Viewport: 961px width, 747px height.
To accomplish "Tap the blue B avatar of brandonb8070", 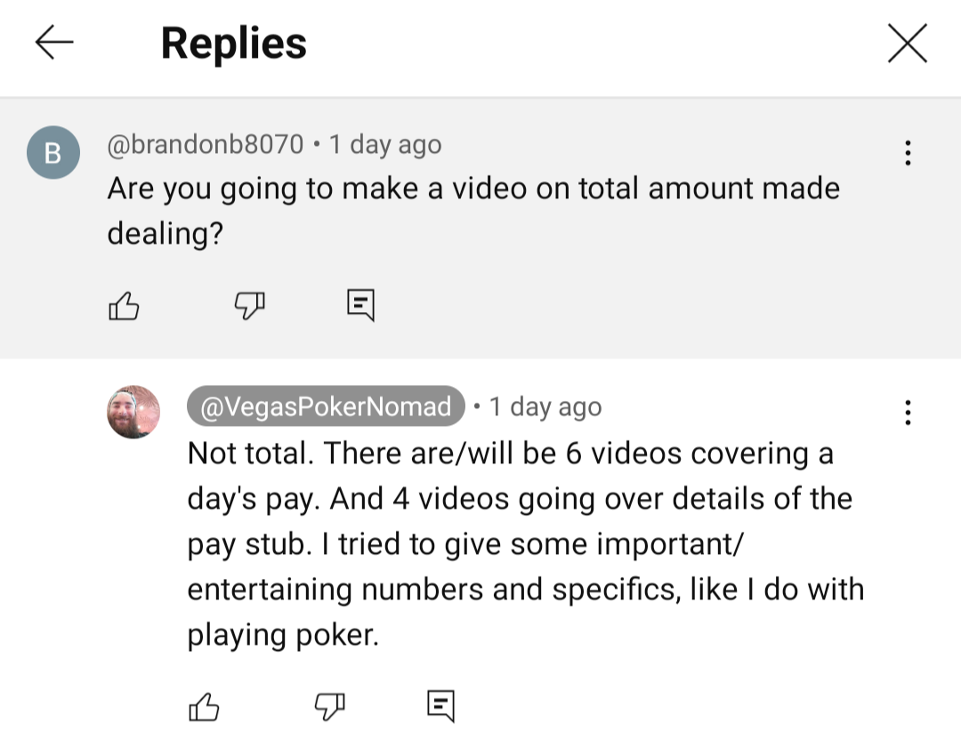I will point(52,153).
